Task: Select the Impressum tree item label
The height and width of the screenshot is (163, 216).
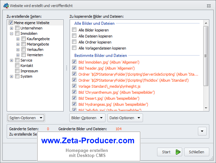Action: [29, 71]
